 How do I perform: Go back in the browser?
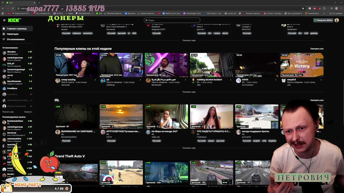point(3,8)
